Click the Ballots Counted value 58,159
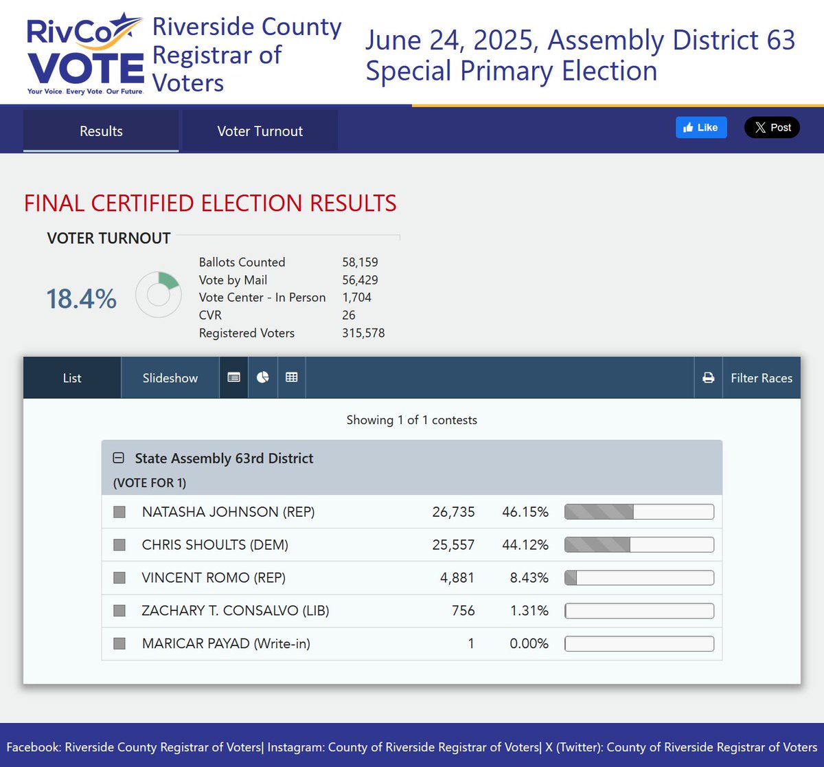The image size is (824, 767). coord(360,262)
